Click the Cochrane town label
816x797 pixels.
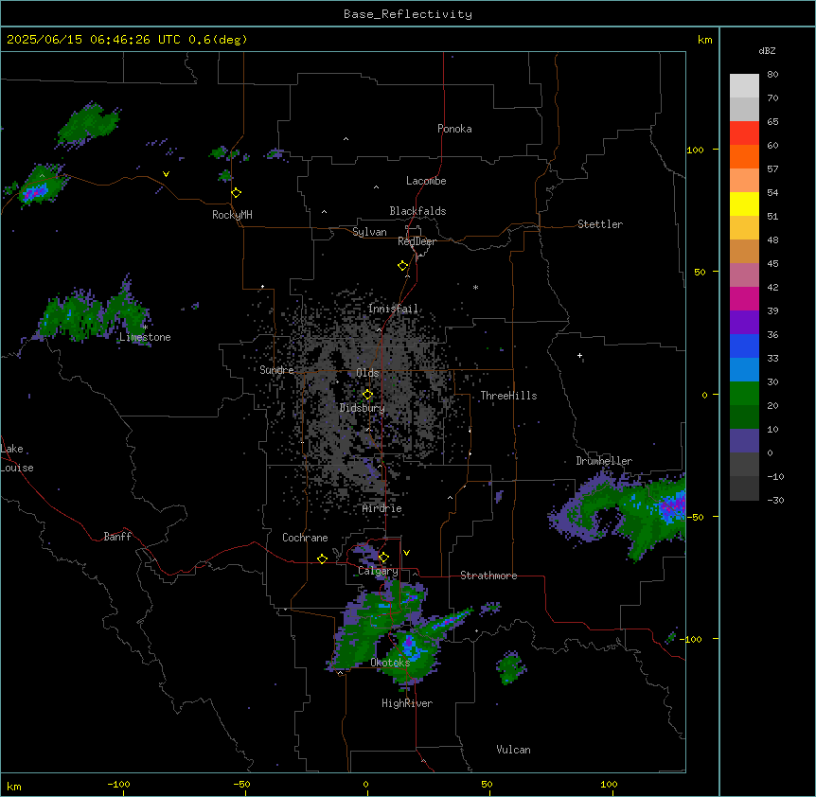305,538
